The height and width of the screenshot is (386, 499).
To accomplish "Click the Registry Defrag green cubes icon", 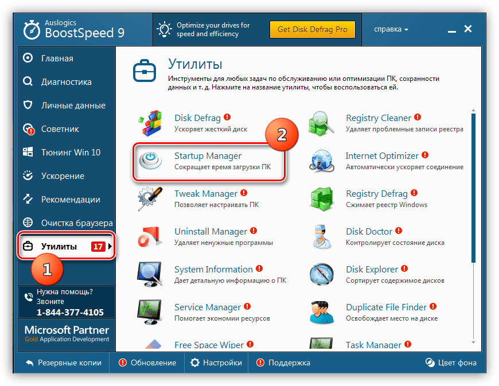I will (322, 199).
